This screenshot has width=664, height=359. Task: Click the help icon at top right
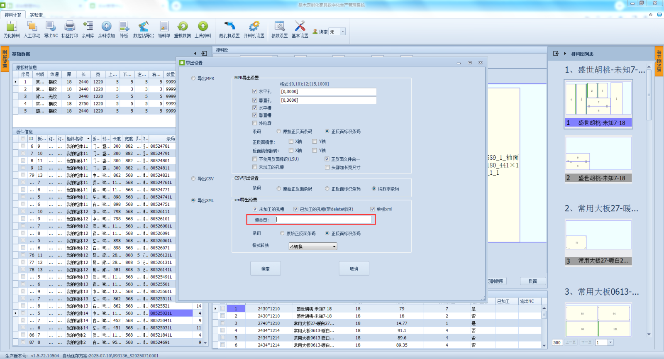(659, 15)
